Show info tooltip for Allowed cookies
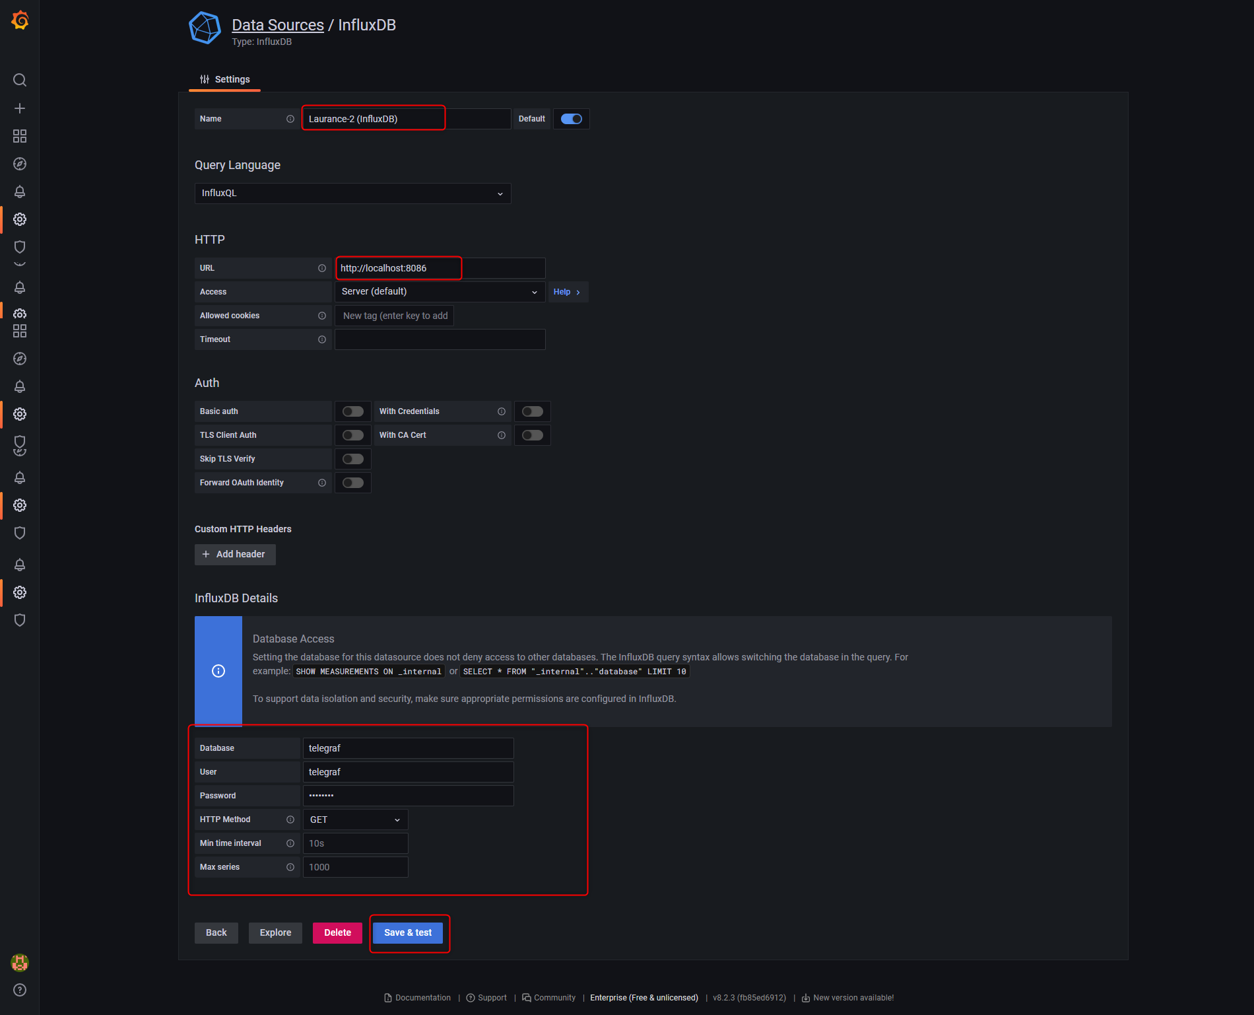 click(x=322, y=316)
